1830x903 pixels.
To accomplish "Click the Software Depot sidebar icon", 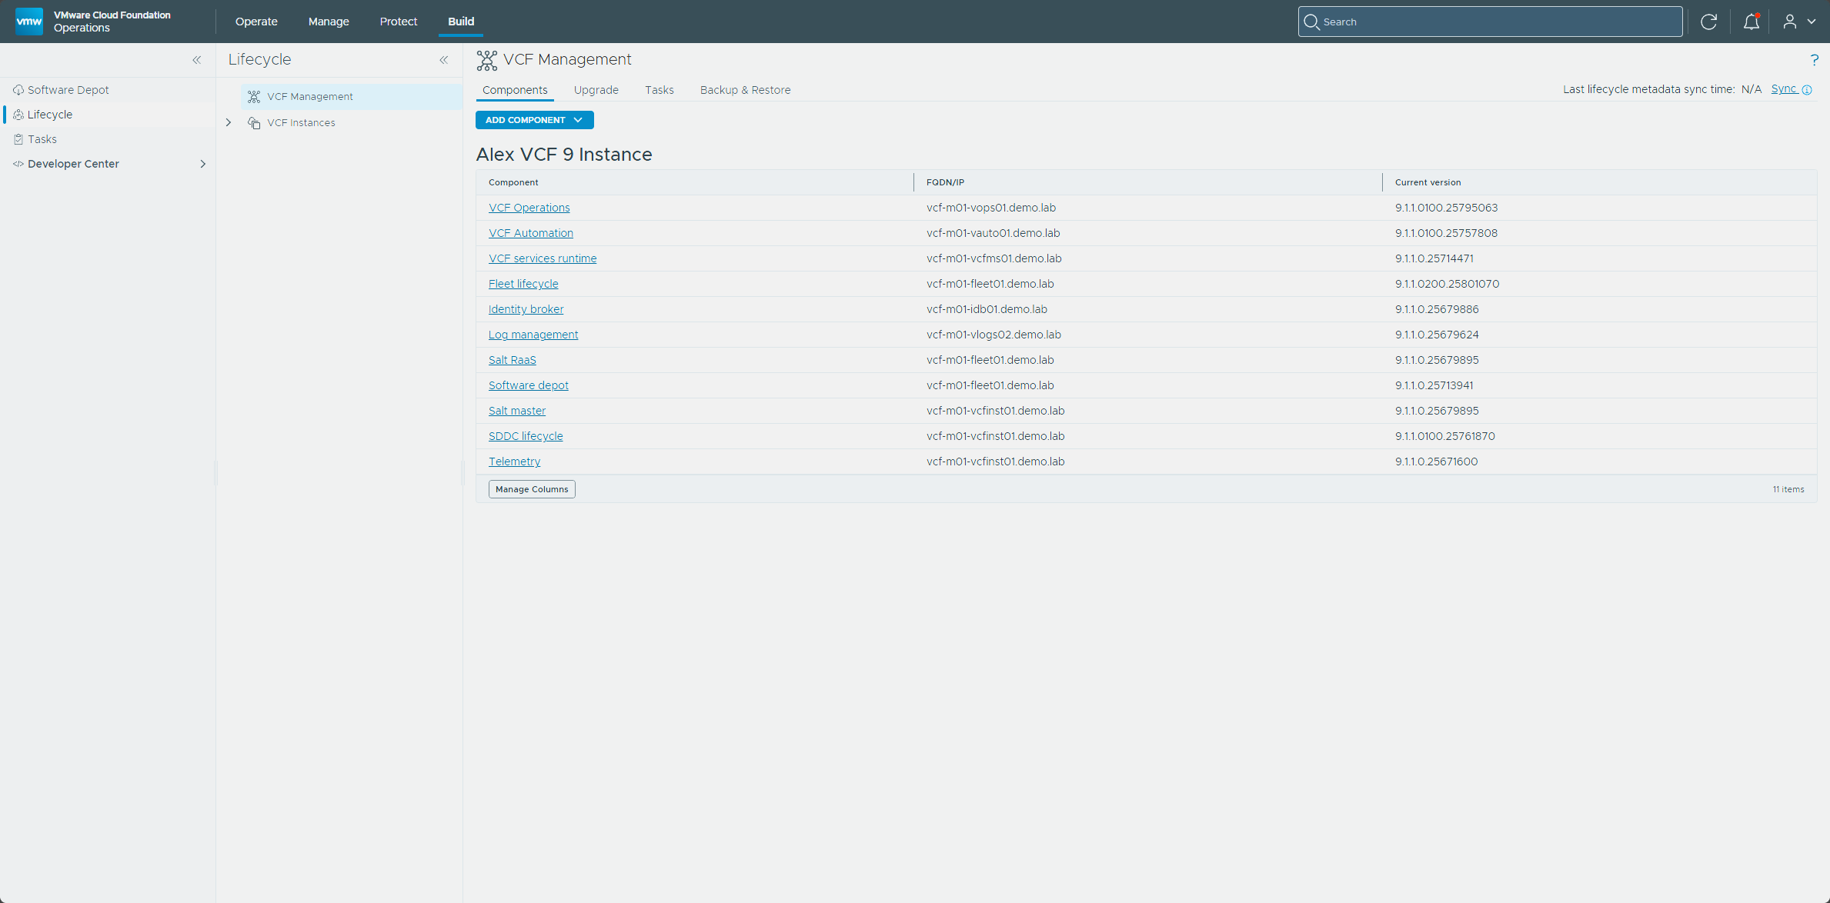I will [18, 90].
